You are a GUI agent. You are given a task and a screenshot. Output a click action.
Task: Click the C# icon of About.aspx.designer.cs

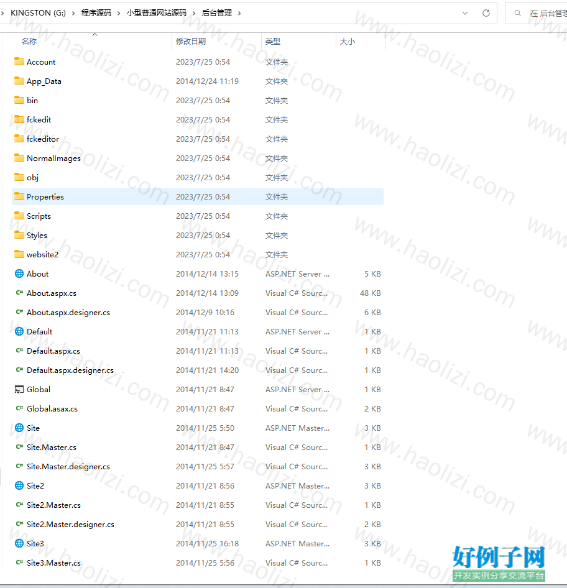coord(19,312)
